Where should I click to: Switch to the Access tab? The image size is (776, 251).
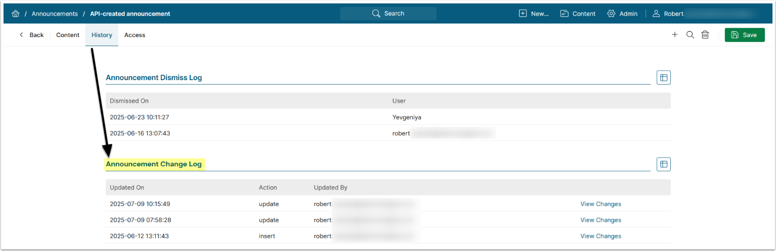point(135,35)
